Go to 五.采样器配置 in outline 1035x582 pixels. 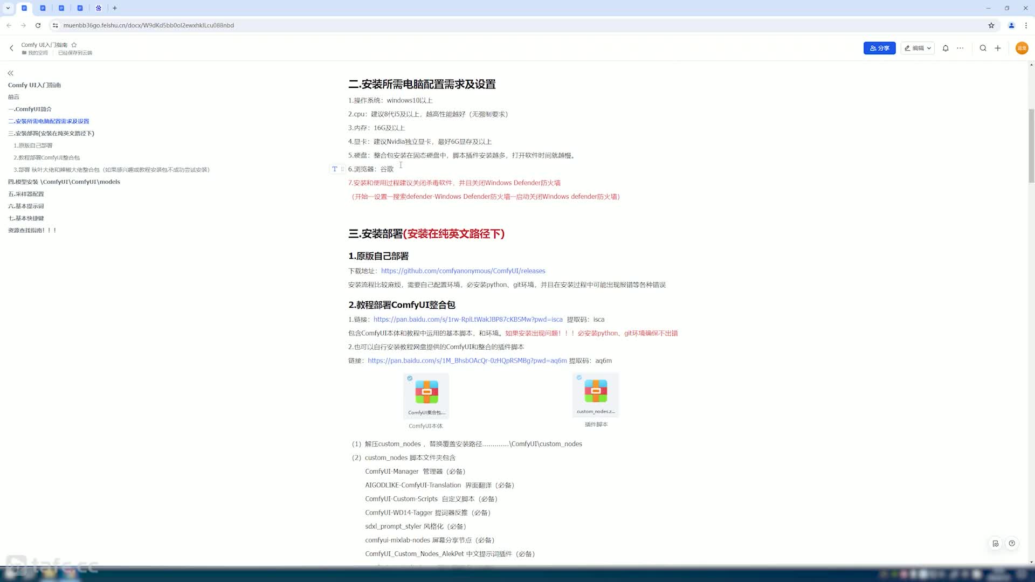pos(26,194)
